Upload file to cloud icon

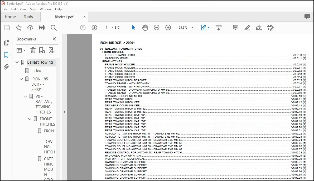[x=30, y=28]
